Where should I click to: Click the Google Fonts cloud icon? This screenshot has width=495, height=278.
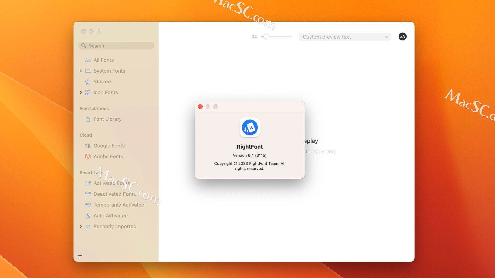coord(87,146)
